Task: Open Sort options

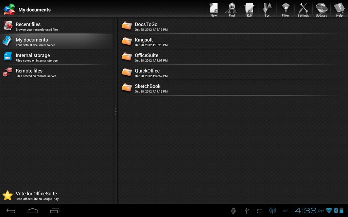Action: pos(267,9)
